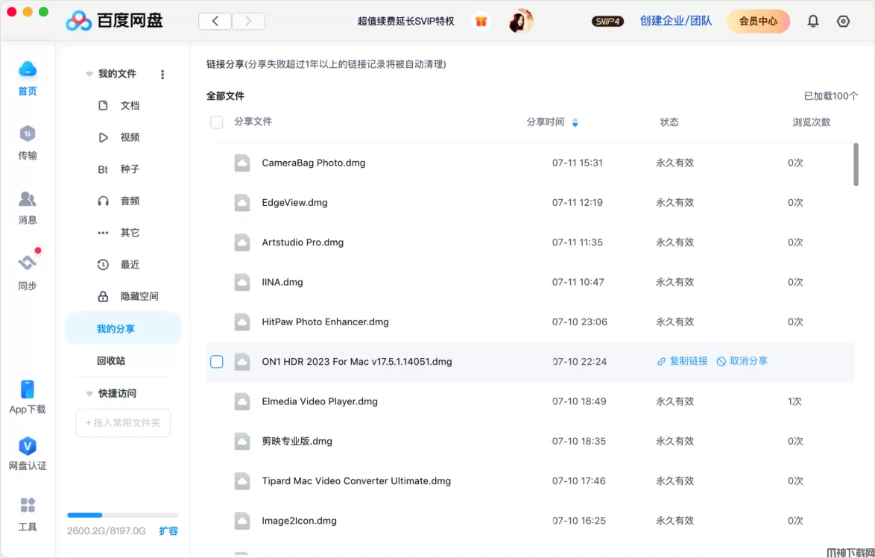Open the 工具 tools grid icon
Image resolution: width=875 pixels, height=558 pixels.
(x=28, y=506)
